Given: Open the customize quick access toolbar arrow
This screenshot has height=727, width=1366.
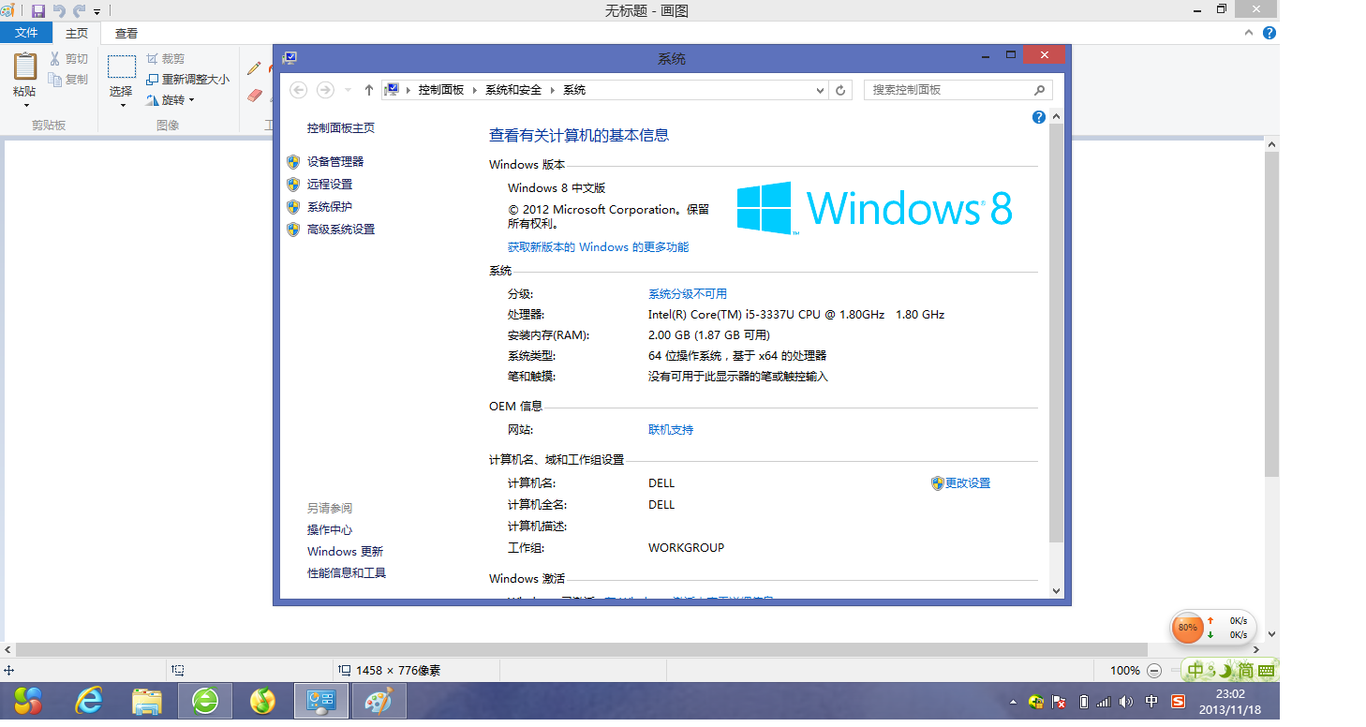Looking at the screenshot, I should pos(97,12).
